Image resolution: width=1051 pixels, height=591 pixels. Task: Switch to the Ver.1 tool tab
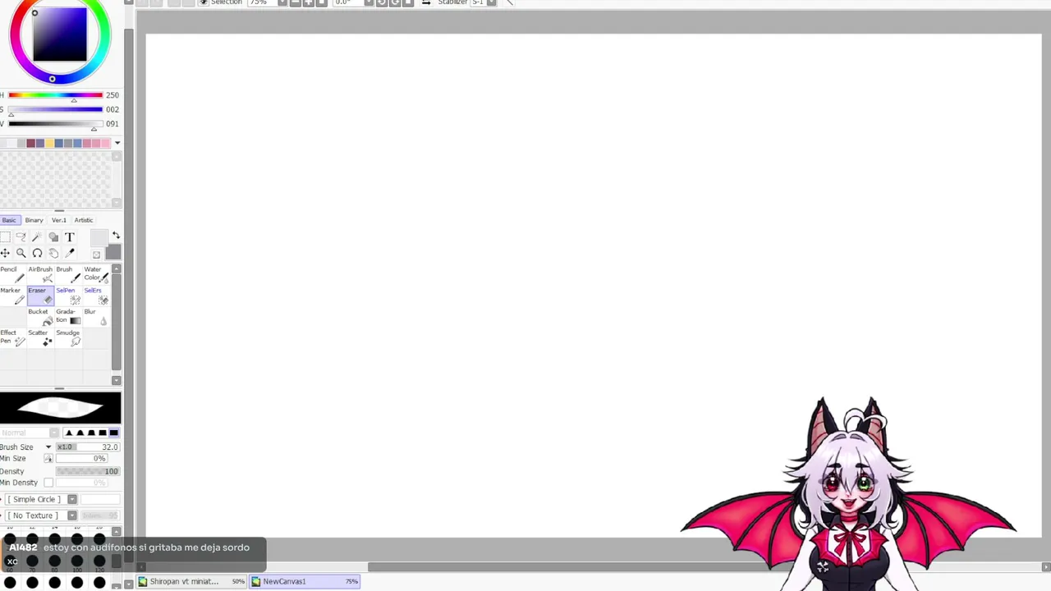pos(59,220)
